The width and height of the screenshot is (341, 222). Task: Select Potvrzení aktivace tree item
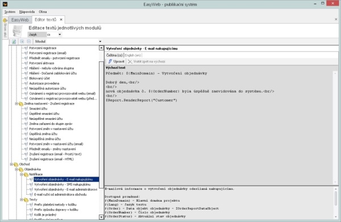(x=41, y=63)
